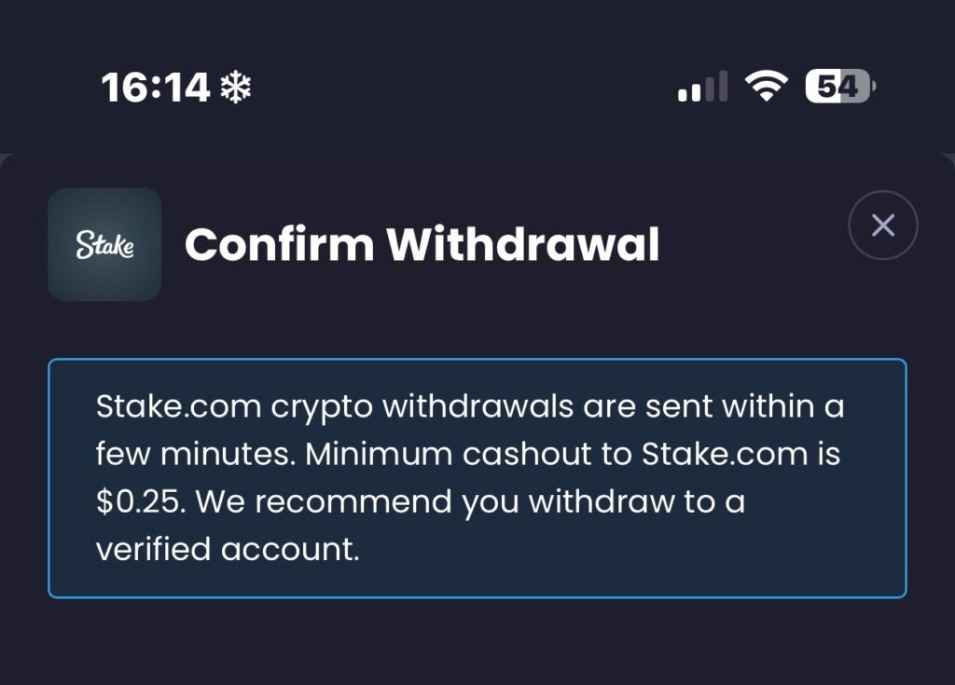Tap the snowflake icon beside the clock
The width and height of the screenshot is (955, 685).
click(236, 89)
